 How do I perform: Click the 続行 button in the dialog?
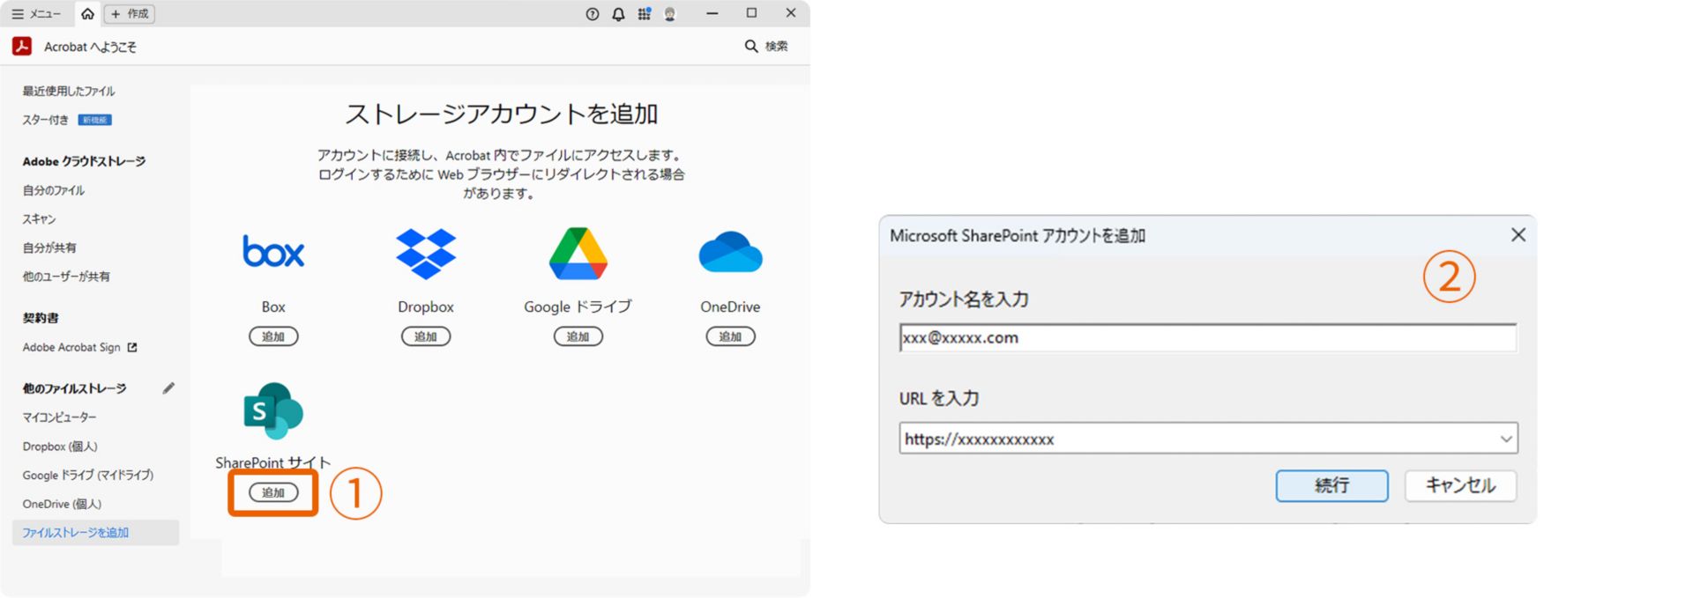1331,485
